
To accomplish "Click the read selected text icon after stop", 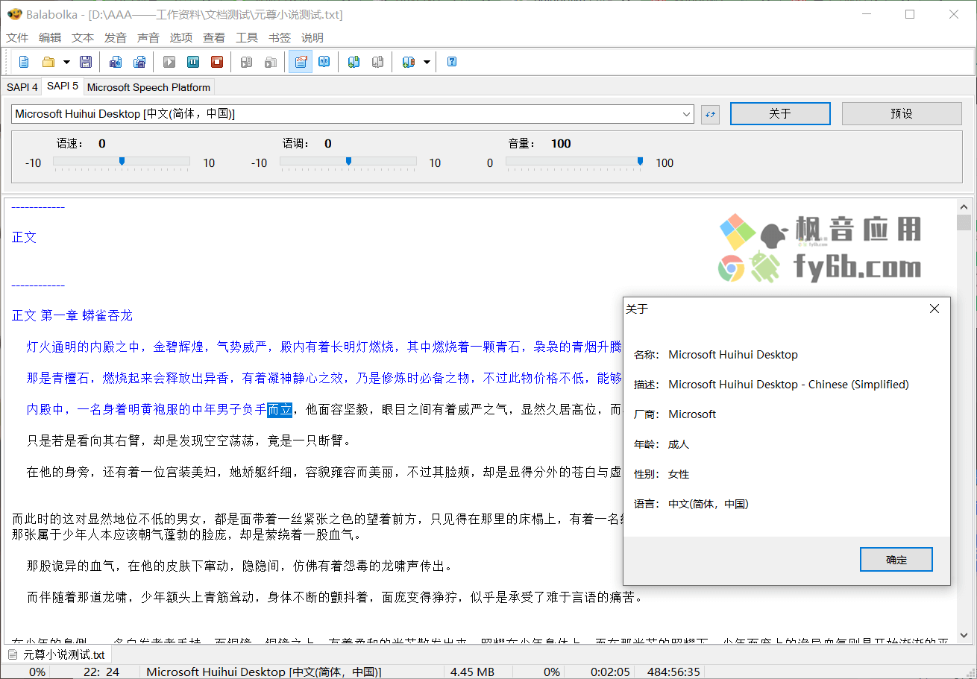I will pos(246,62).
